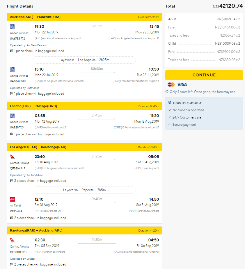Image resolution: width=245 pixels, height=269 pixels.
Task: Click the VISA payment icon
Action: click(182, 85)
